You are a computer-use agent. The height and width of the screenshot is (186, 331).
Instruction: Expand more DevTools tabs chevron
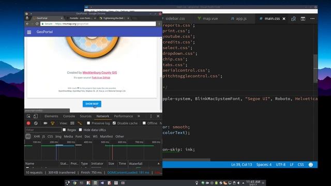tap(139, 116)
